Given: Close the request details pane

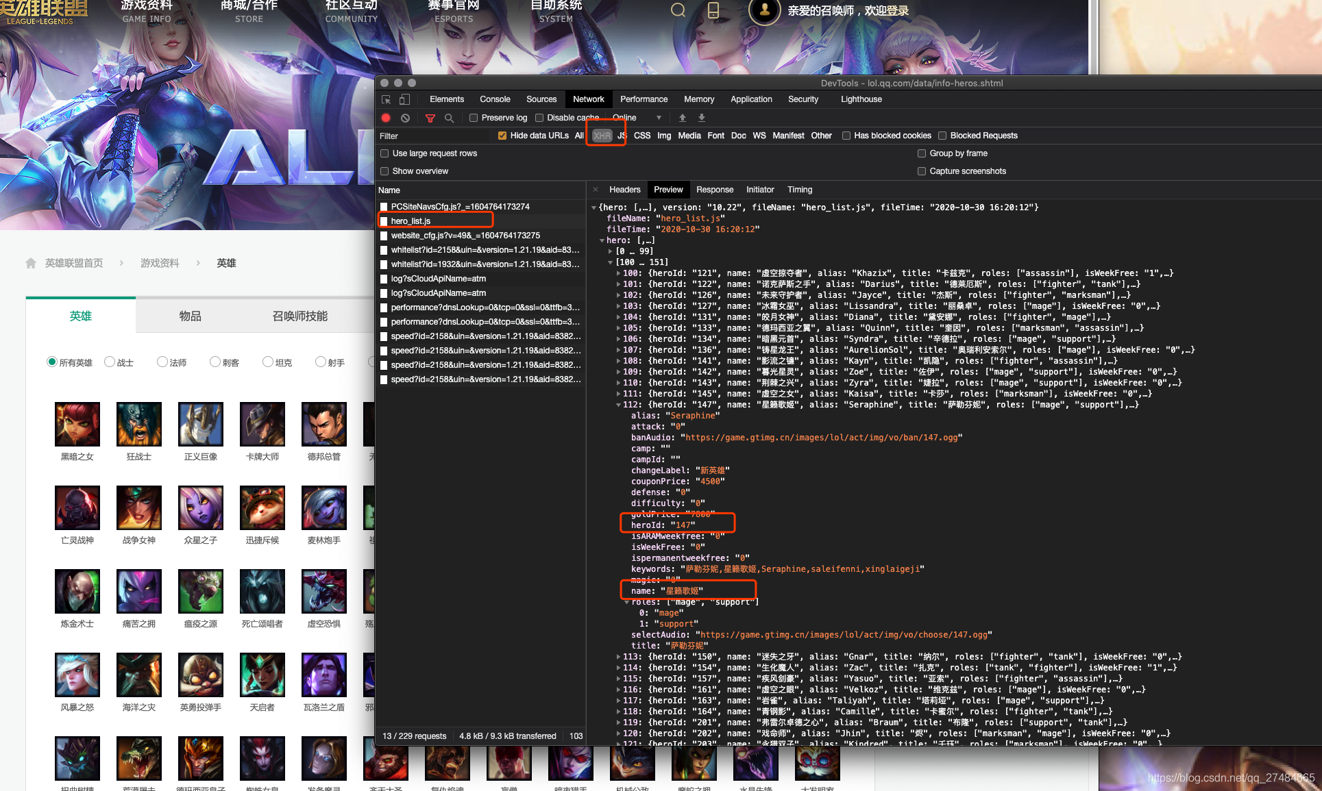Looking at the screenshot, I should (x=596, y=190).
